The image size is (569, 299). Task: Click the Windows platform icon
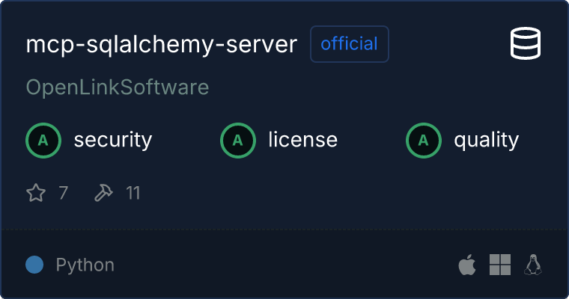499,265
